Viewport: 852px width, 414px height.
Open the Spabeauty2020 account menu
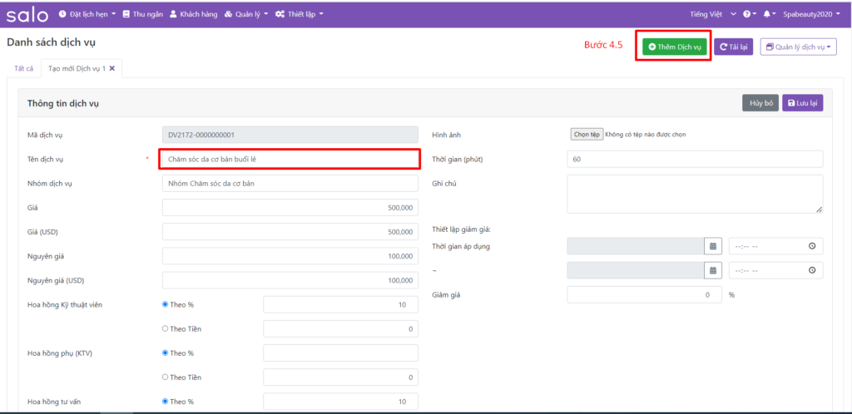point(813,14)
